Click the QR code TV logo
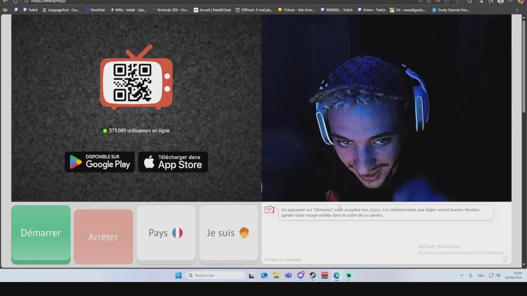Screen dimensions: 527x296 [136, 77]
